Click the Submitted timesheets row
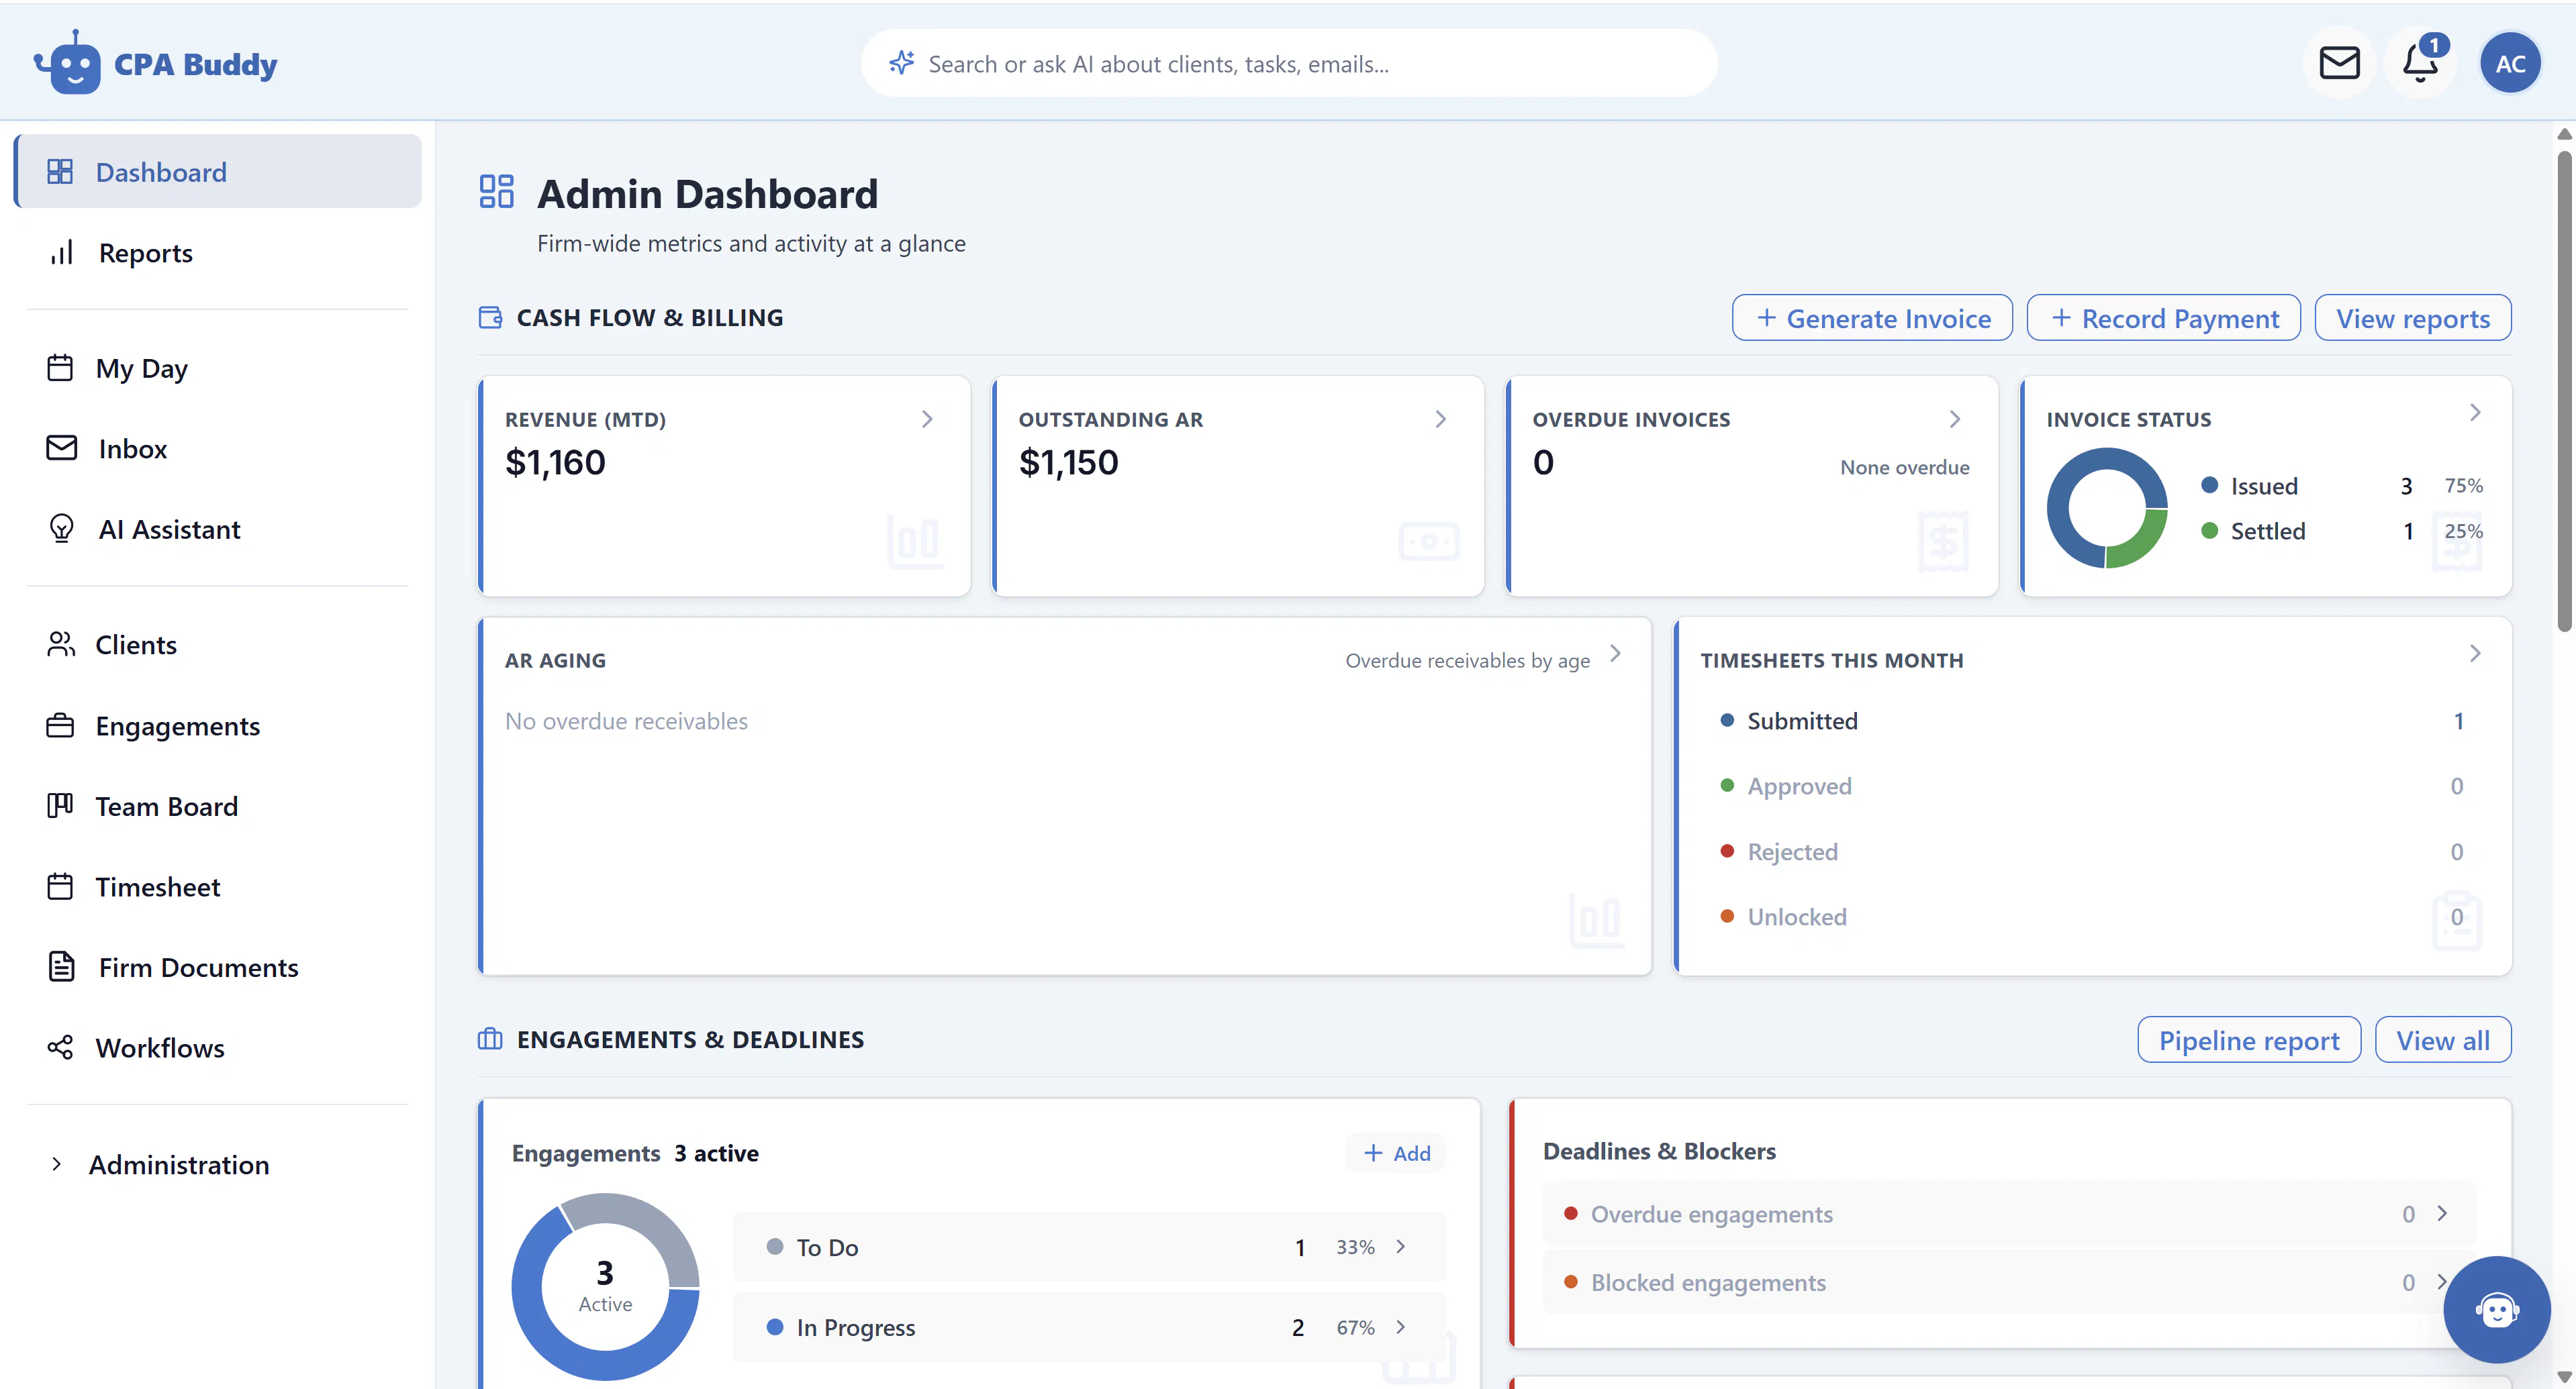 click(x=2092, y=721)
